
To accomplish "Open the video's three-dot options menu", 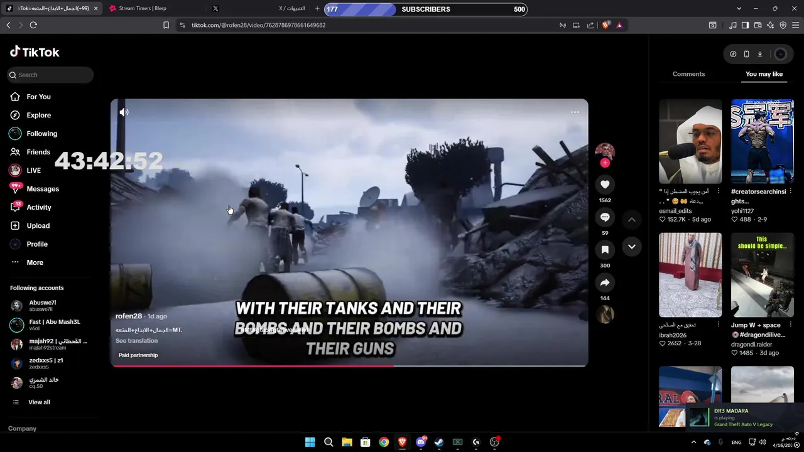I will (575, 112).
